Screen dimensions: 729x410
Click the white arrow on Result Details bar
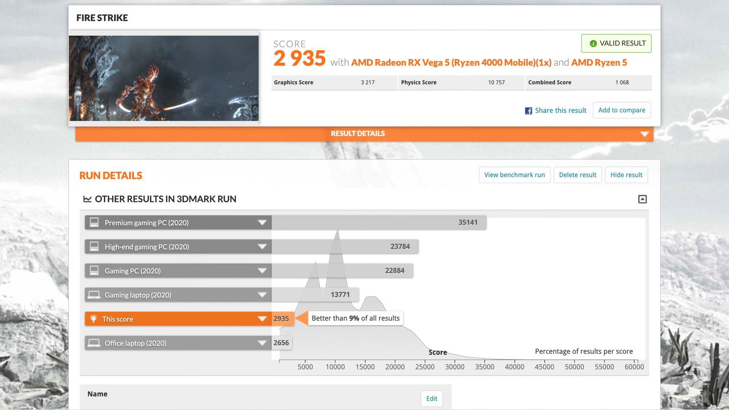tap(644, 134)
